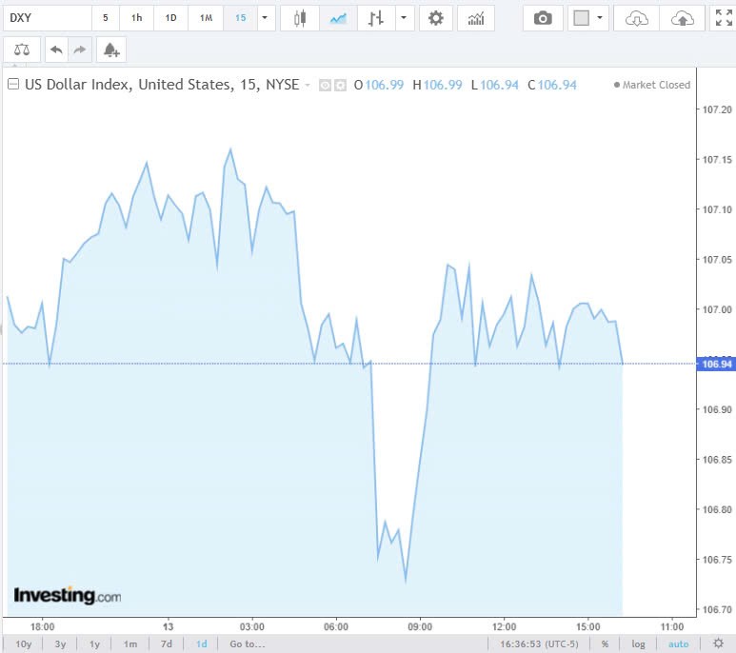Screen dimensions: 736x653
Task: Toggle log scale mode
Action: point(638,644)
